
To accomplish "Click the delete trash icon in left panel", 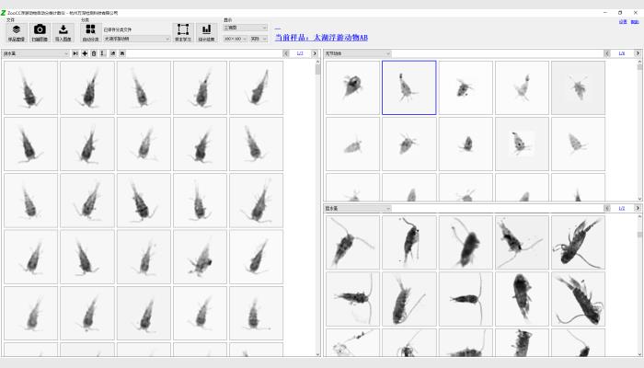I will click(94, 53).
